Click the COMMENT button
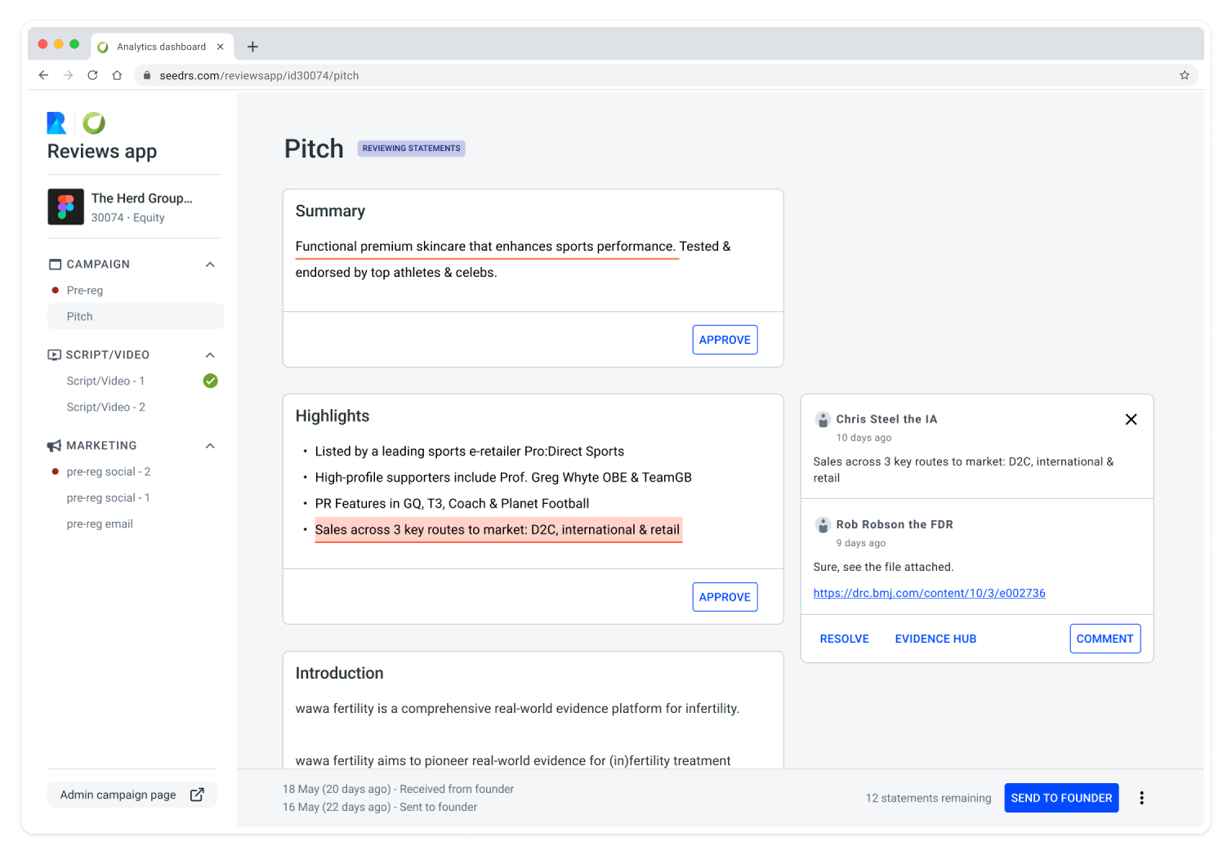 (x=1105, y=639)
